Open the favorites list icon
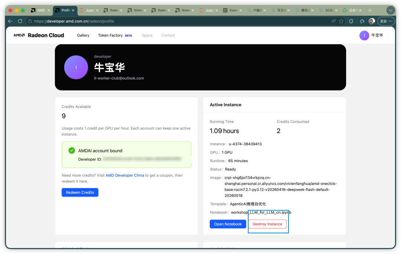 (x=362, y=21)
